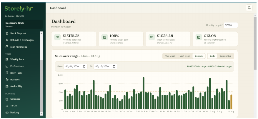
Task: Click the tallest bar near 5 Jul
Action: [144, 93]
